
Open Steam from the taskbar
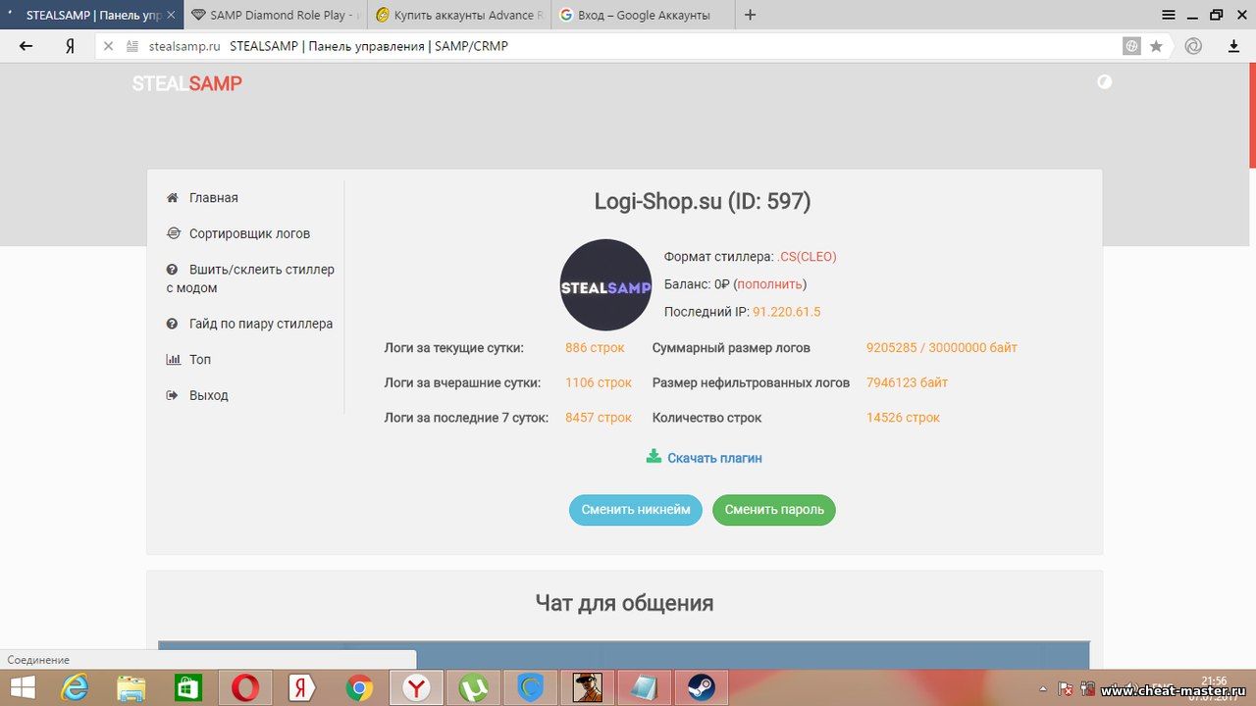(x=701, y=688)
